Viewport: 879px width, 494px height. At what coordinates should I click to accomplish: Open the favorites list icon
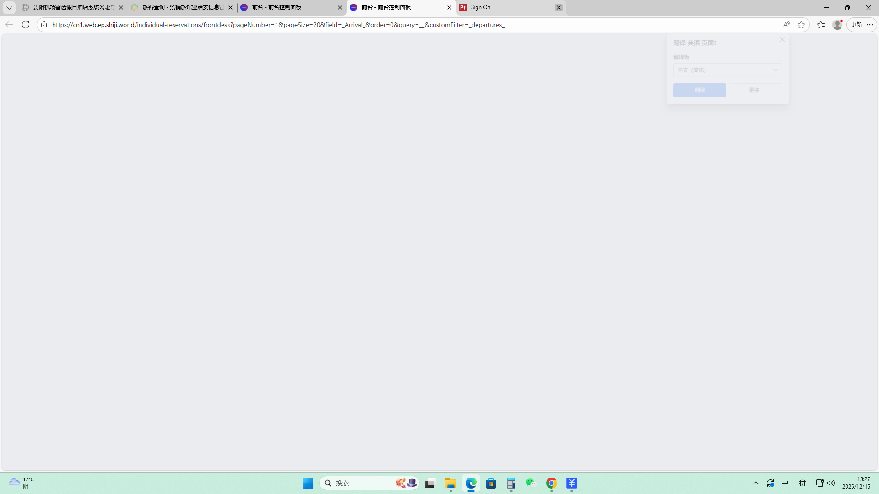821,25
